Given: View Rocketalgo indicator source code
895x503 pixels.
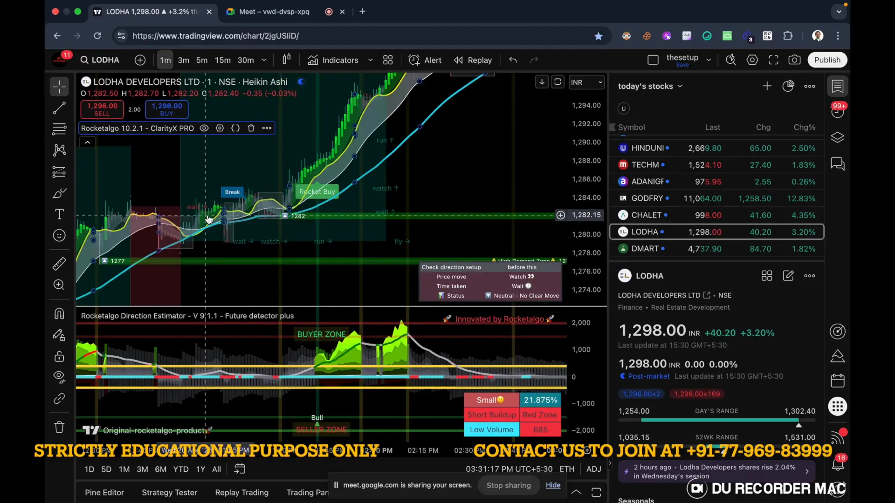Looking at the screenshot, I should pyautogui.click(x=235, y=128).
